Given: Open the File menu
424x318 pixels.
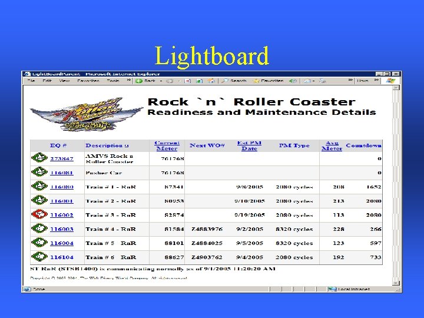Looking at the screenshot, I should pyautogui.click(x=31, y=81).
